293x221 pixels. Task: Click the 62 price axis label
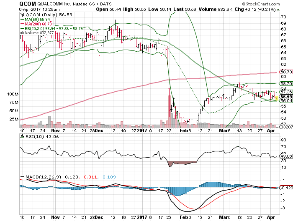(x=283, y=64)
